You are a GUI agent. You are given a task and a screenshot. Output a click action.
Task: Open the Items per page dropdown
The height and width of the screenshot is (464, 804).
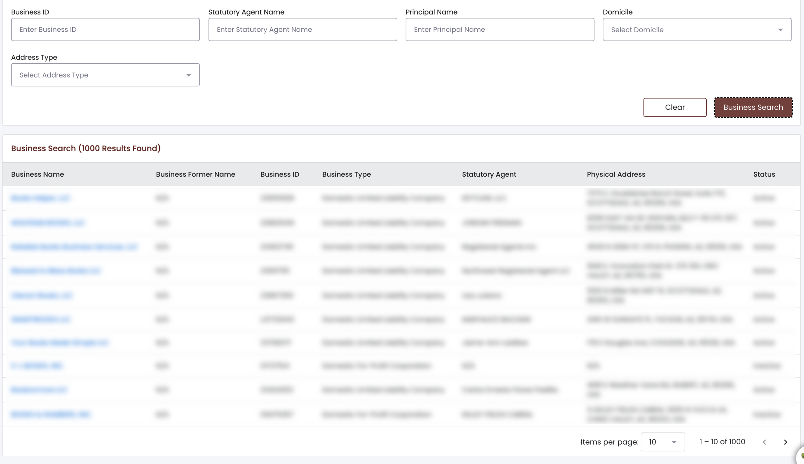(663, 442)
